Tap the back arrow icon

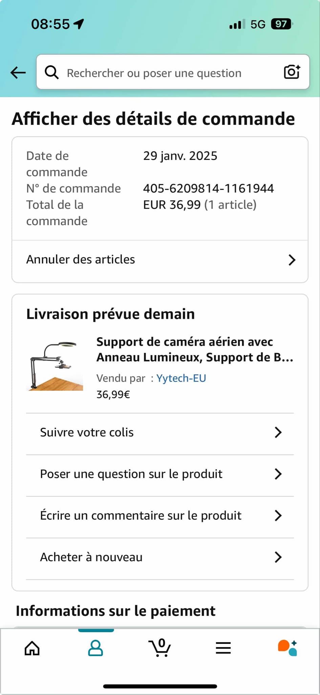18,72
